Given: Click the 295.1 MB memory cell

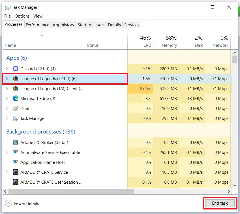Looking at the screenshot, I should coord(166,152).
